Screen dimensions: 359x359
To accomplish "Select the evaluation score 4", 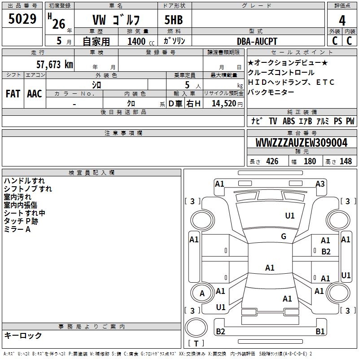I will (x=342, y=21).
